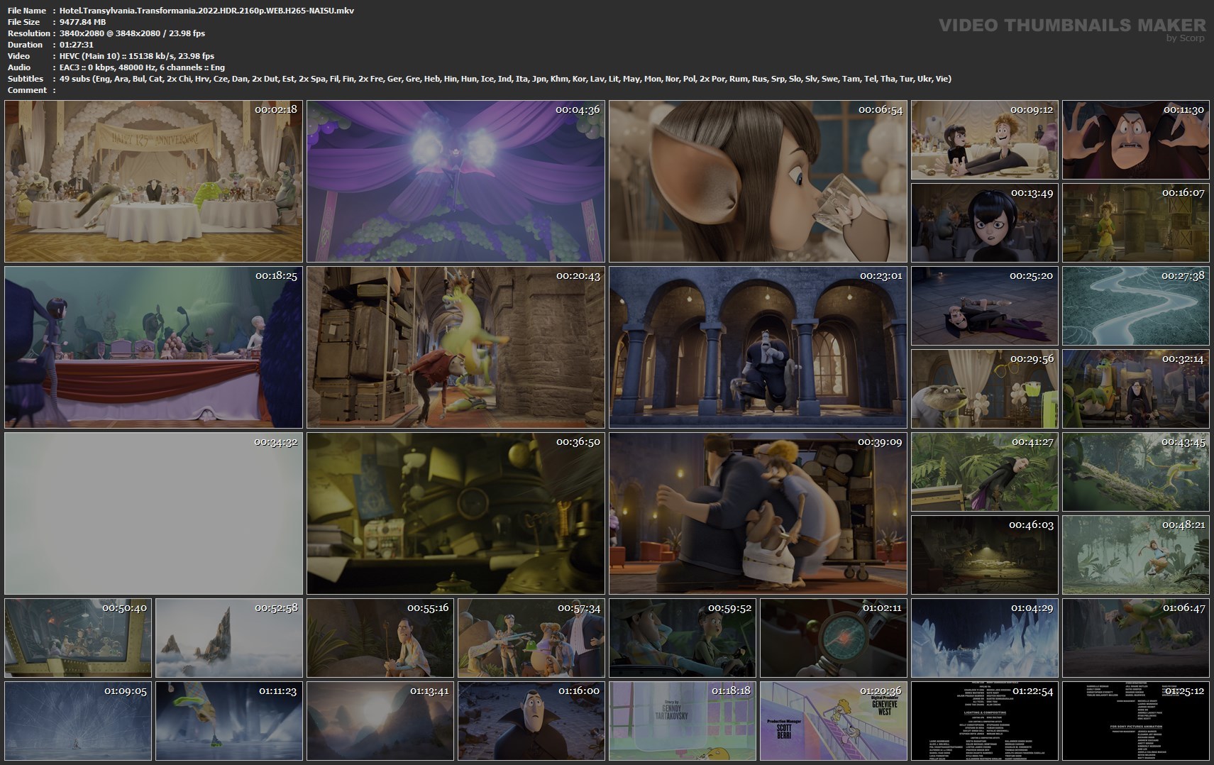Open the frame at 00:09:12

click(x=984, y=140)
